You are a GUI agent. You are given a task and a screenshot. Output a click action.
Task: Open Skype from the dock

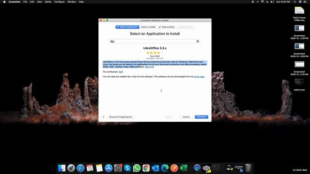click(127, 168)
